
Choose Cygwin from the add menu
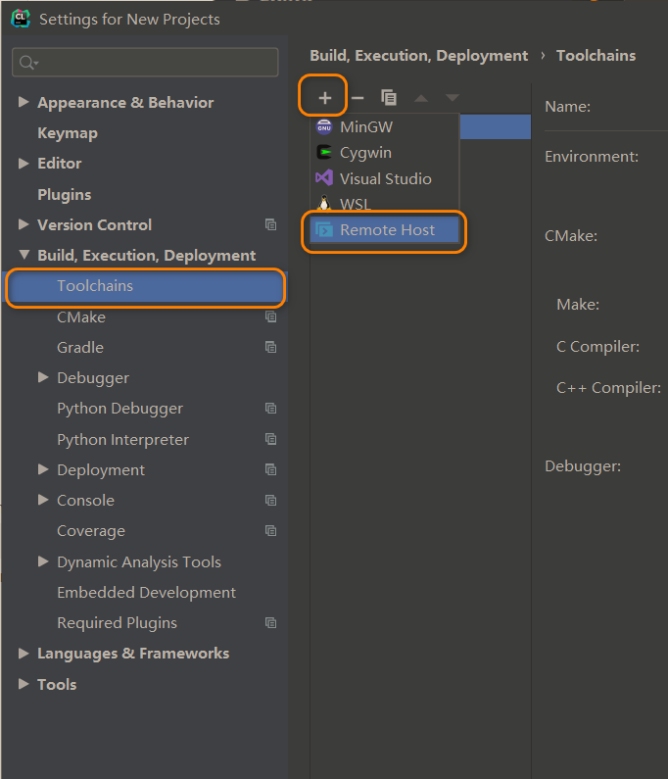point(385,153)
